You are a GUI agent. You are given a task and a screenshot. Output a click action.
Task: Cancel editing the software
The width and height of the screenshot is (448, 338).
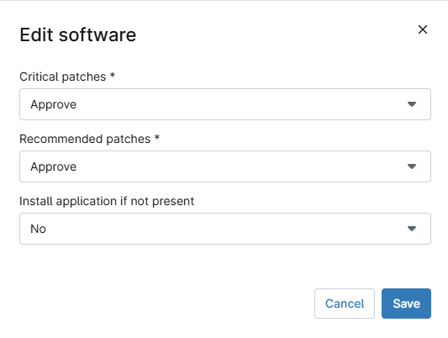pyautogui.click(x=345, y=304)
